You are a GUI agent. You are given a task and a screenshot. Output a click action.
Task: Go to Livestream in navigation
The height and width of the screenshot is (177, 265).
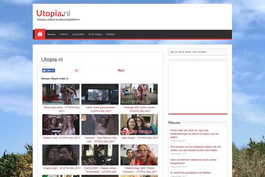pyautogui.click(x=78, y=34)
